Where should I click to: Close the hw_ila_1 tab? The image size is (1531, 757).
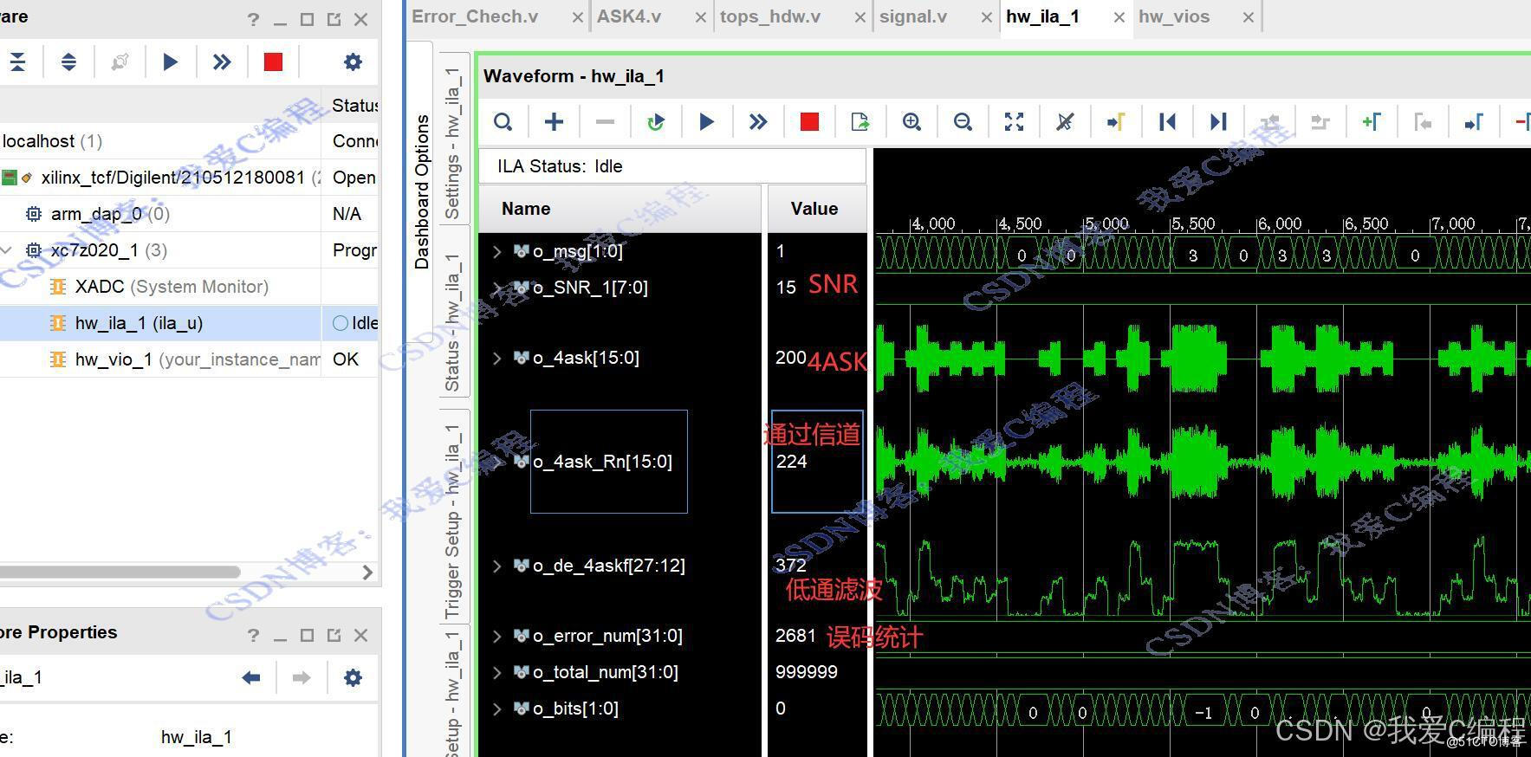[1119, 17]
